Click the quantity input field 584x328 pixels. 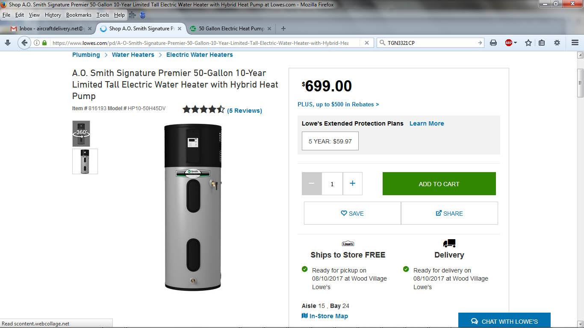tap(332, 184)
